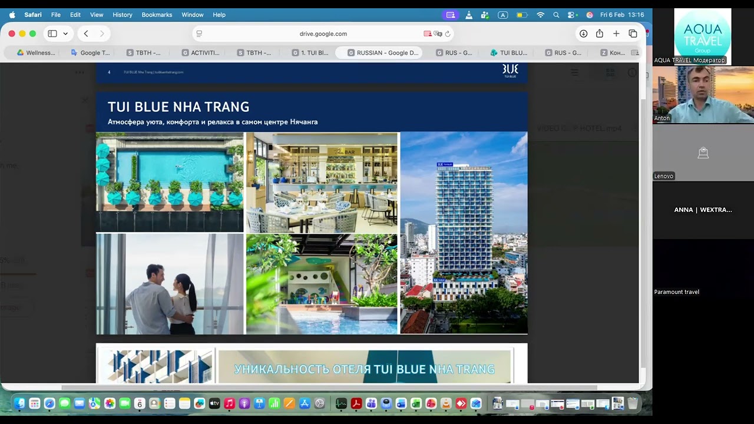
Task: Click the purple screen sharing menu bar icon
Action: [x=451, y=15]
